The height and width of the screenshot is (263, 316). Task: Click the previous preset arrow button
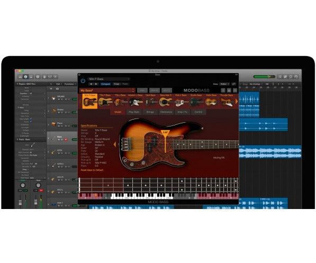click(x=91, y=84)
